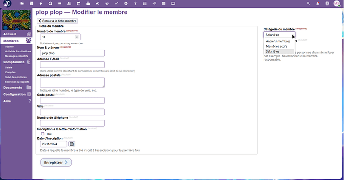344x180 pixels.
Task: Click 'Retour à la fiche membre' link
Action: (x=57, y=21)
